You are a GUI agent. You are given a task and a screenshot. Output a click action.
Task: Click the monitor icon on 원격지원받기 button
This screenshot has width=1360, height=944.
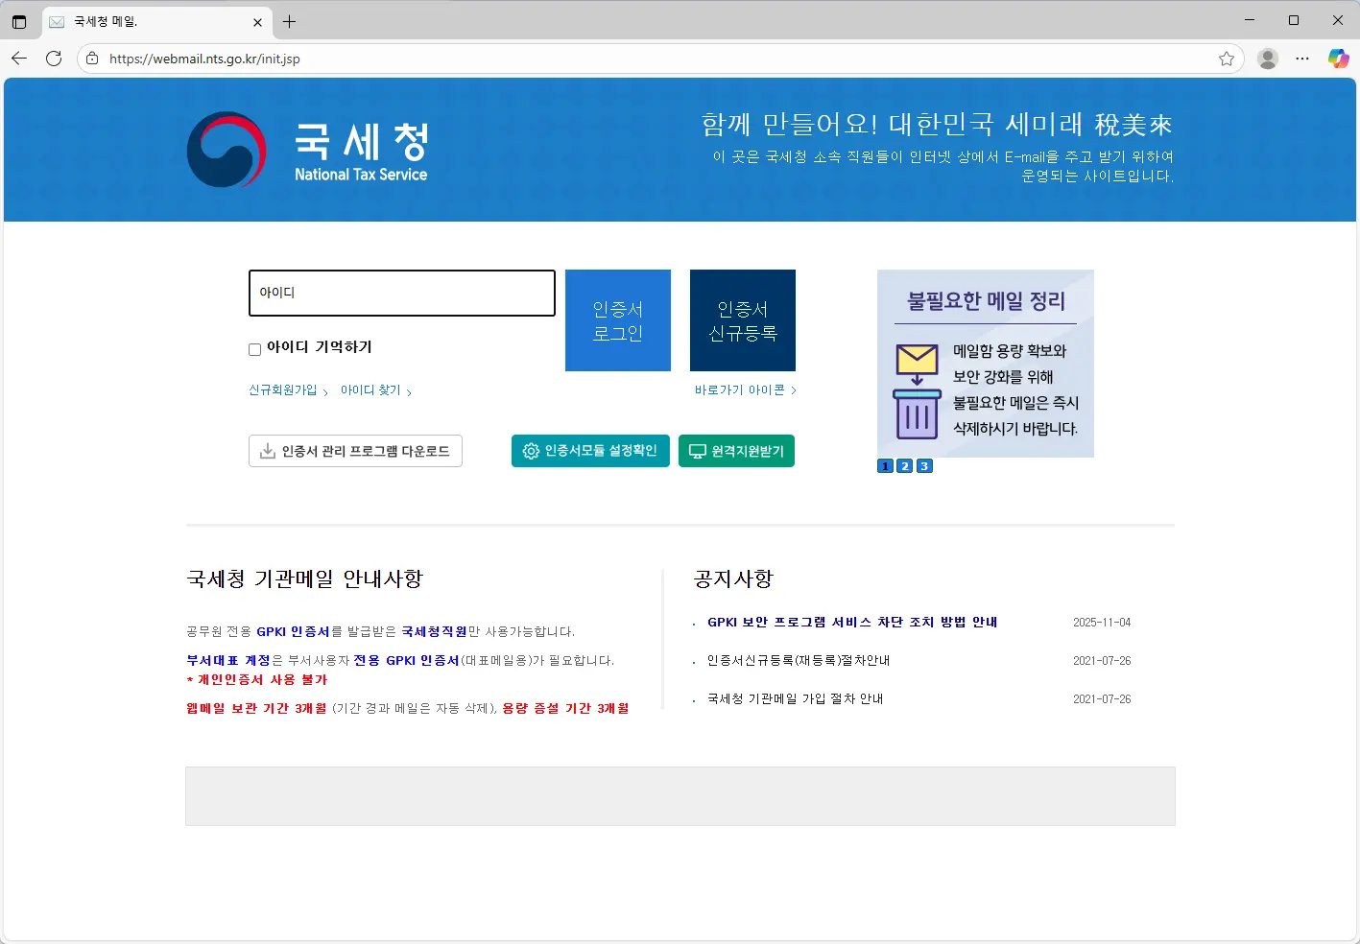pyautogui.click(x=696, y=451)
